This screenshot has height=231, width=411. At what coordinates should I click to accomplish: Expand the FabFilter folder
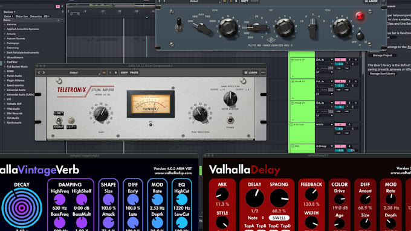(4, 62)
